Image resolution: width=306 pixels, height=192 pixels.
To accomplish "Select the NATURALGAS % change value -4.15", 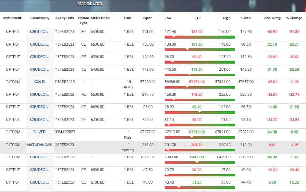I will click(x=294, y=145).
